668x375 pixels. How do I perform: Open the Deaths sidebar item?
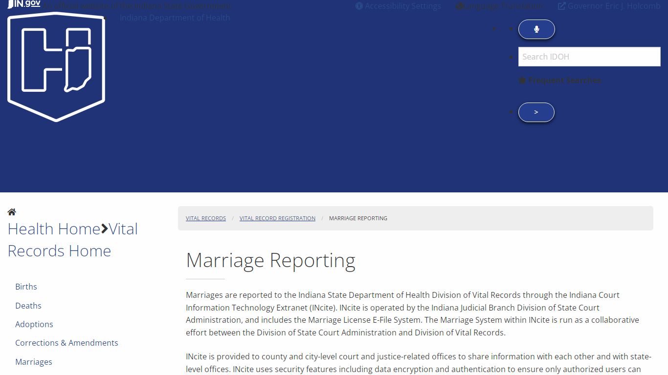pyautogui.click(x=28, y=306)
